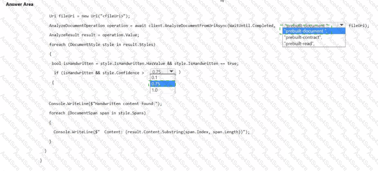Click the bool isHandwritten statement
The height and width of the screenshot is (171, 378).
(145, 64)
